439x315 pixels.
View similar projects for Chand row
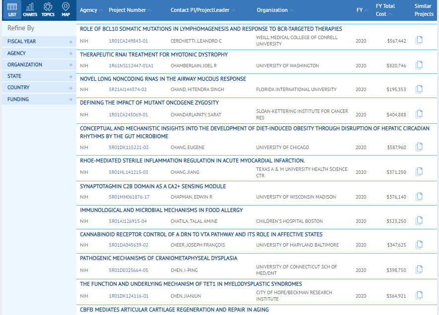(x=419, y=89)
